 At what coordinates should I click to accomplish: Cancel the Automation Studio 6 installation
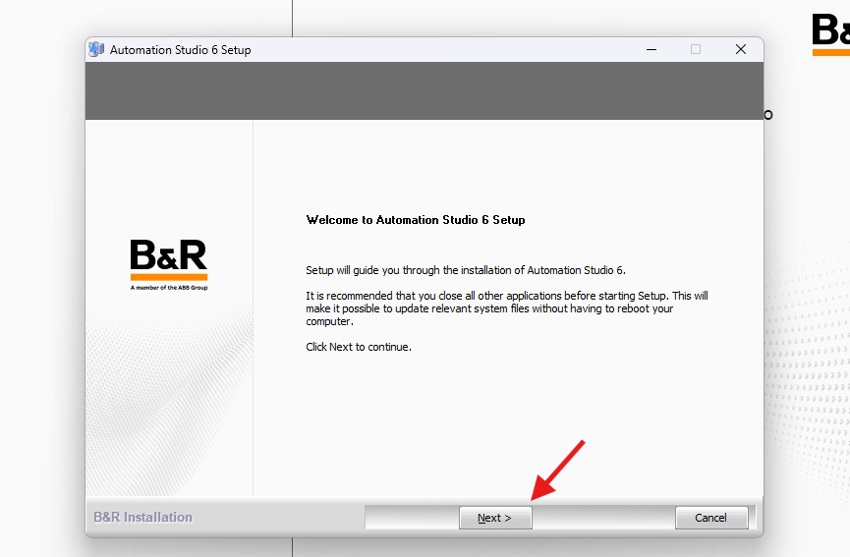711,518
